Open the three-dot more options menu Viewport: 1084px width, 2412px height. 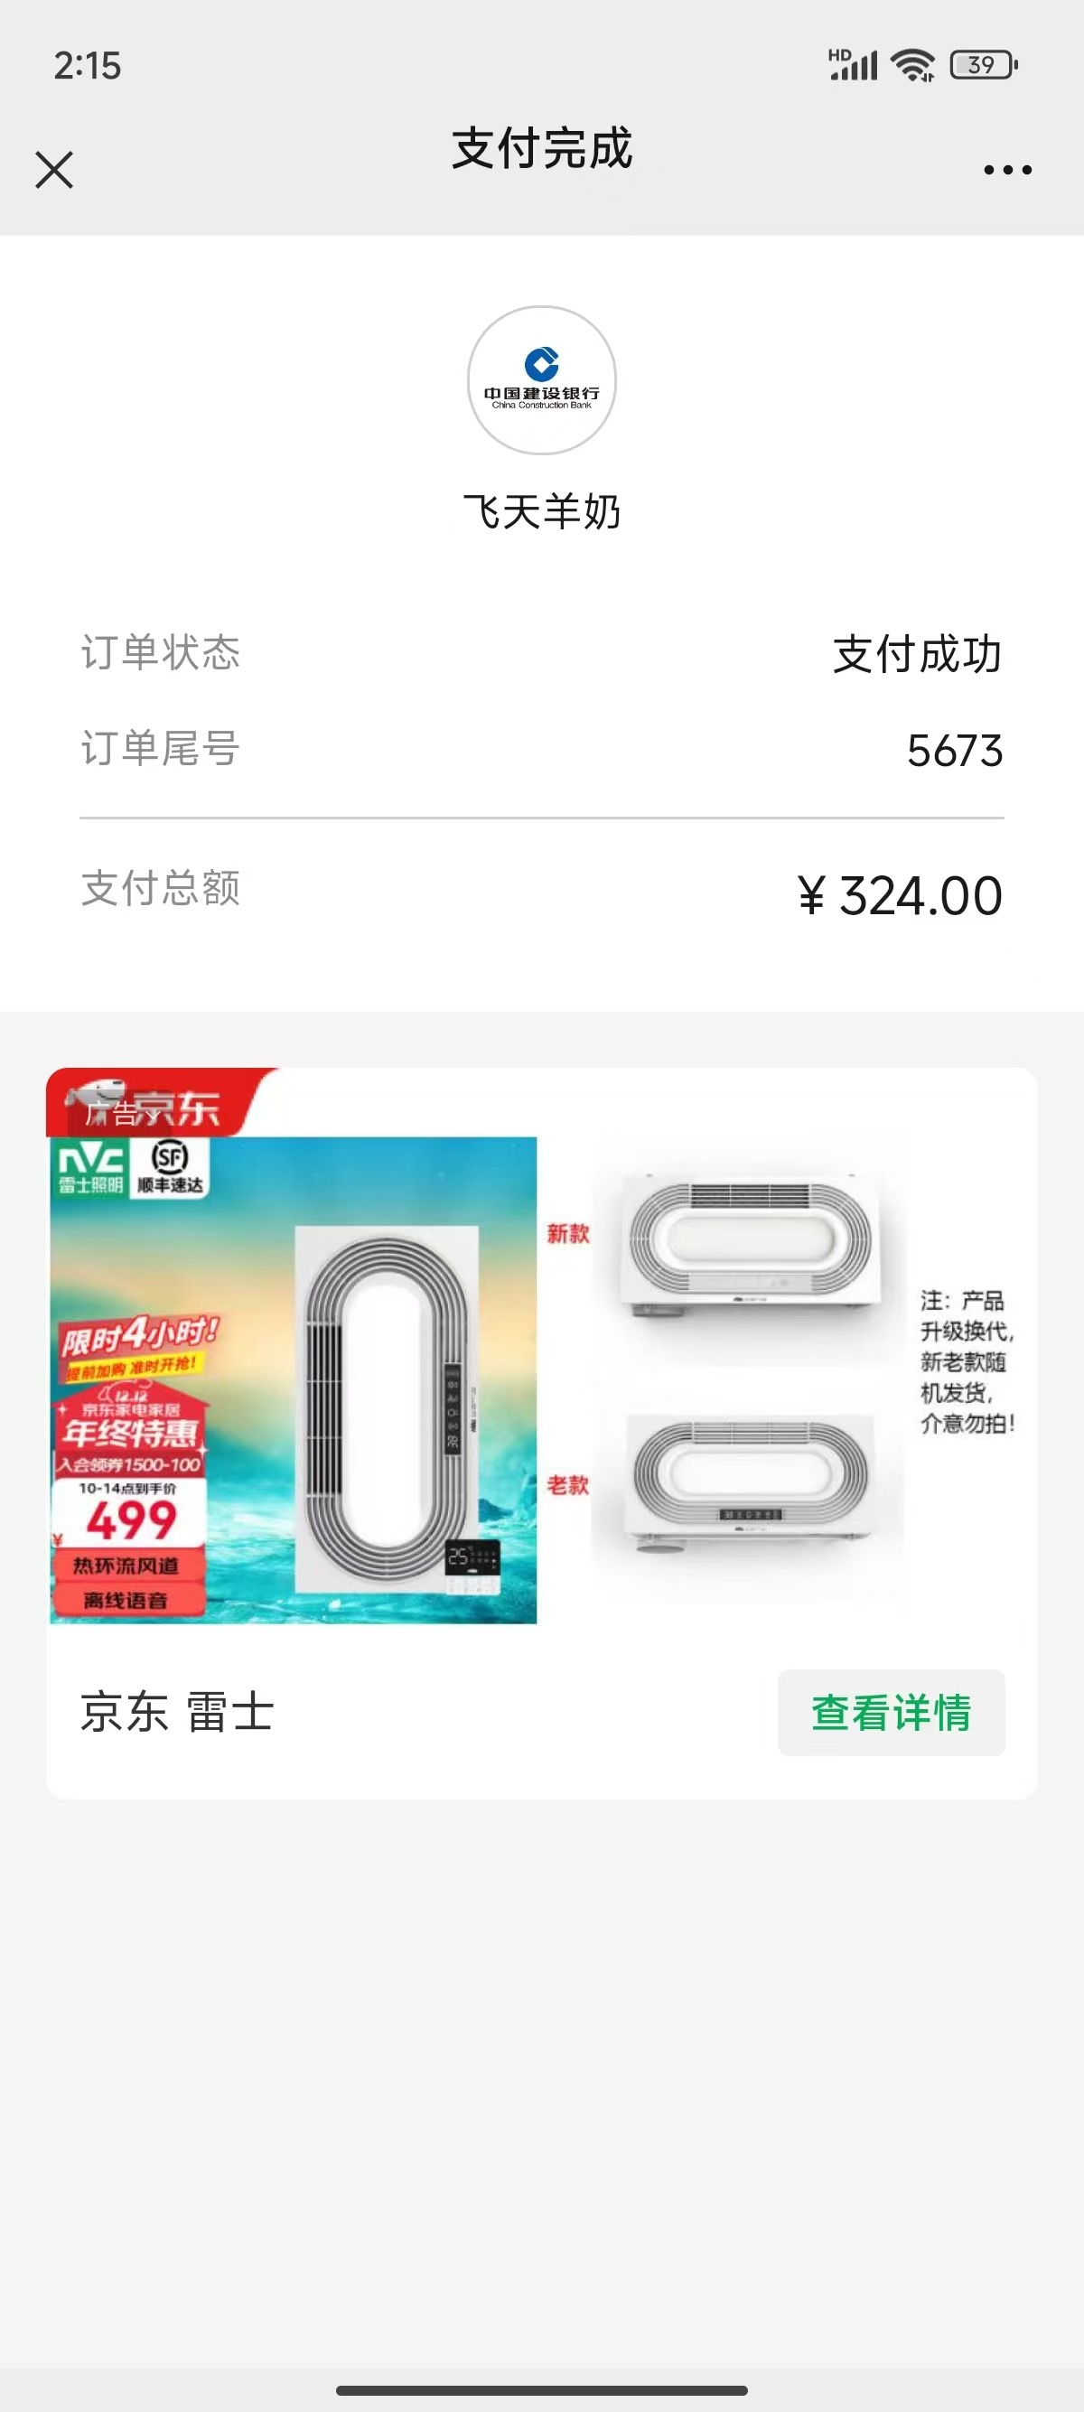[x=1007, y=170]
